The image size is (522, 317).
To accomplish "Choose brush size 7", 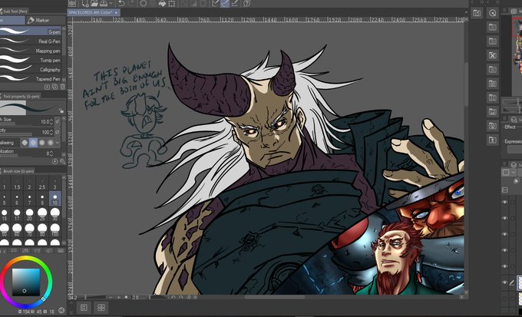I will 30,199.
